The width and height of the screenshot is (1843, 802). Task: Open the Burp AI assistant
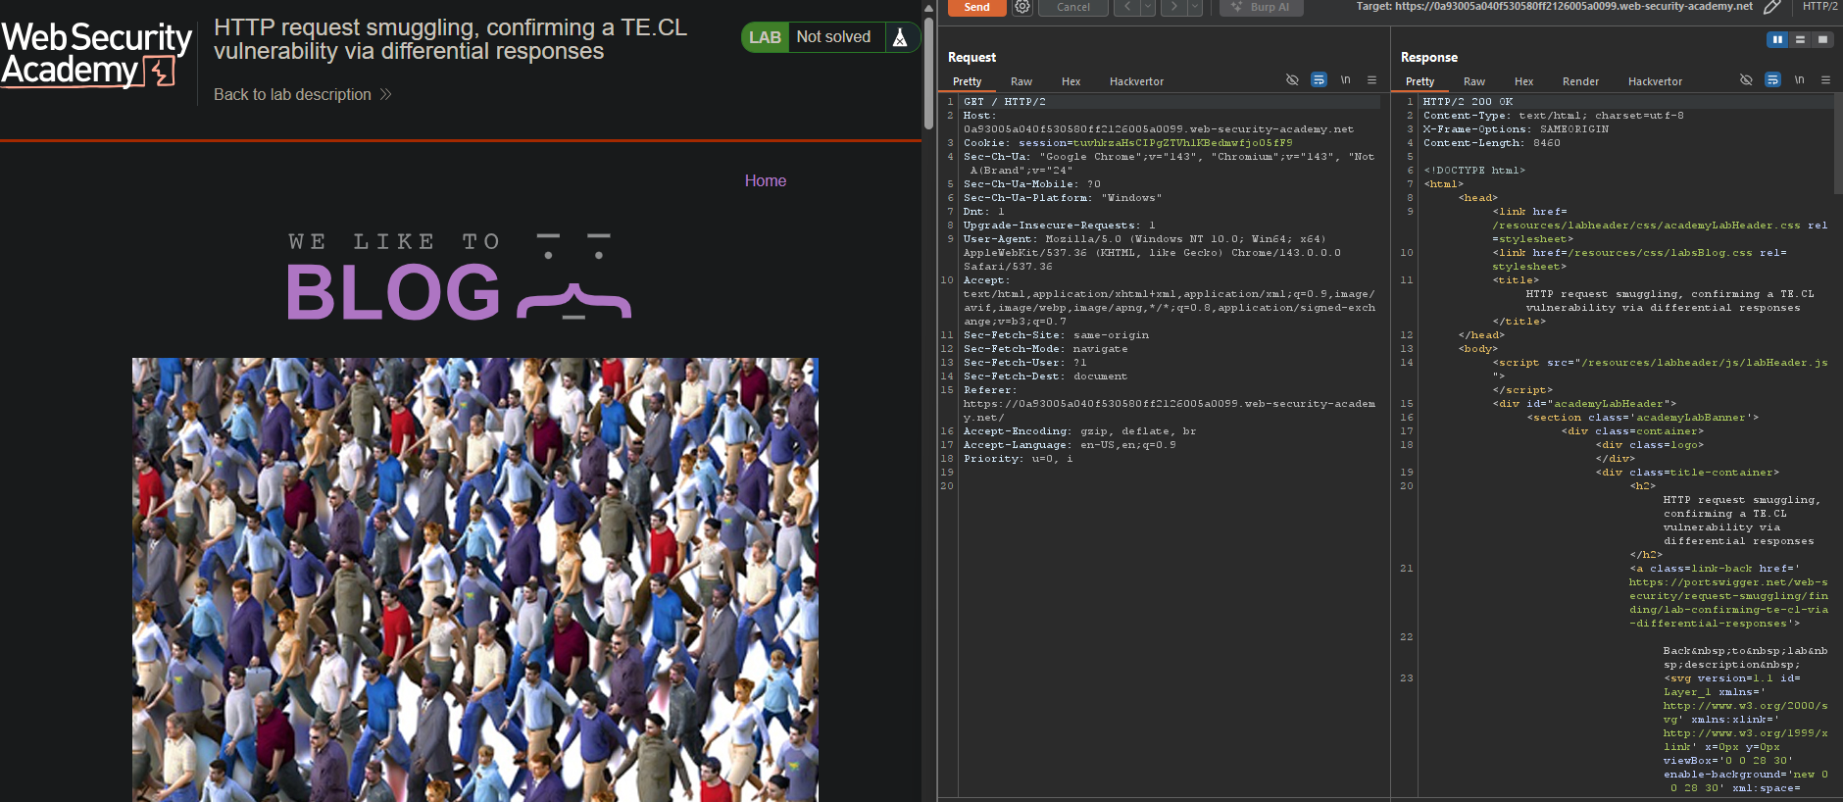coord(1262,7)
